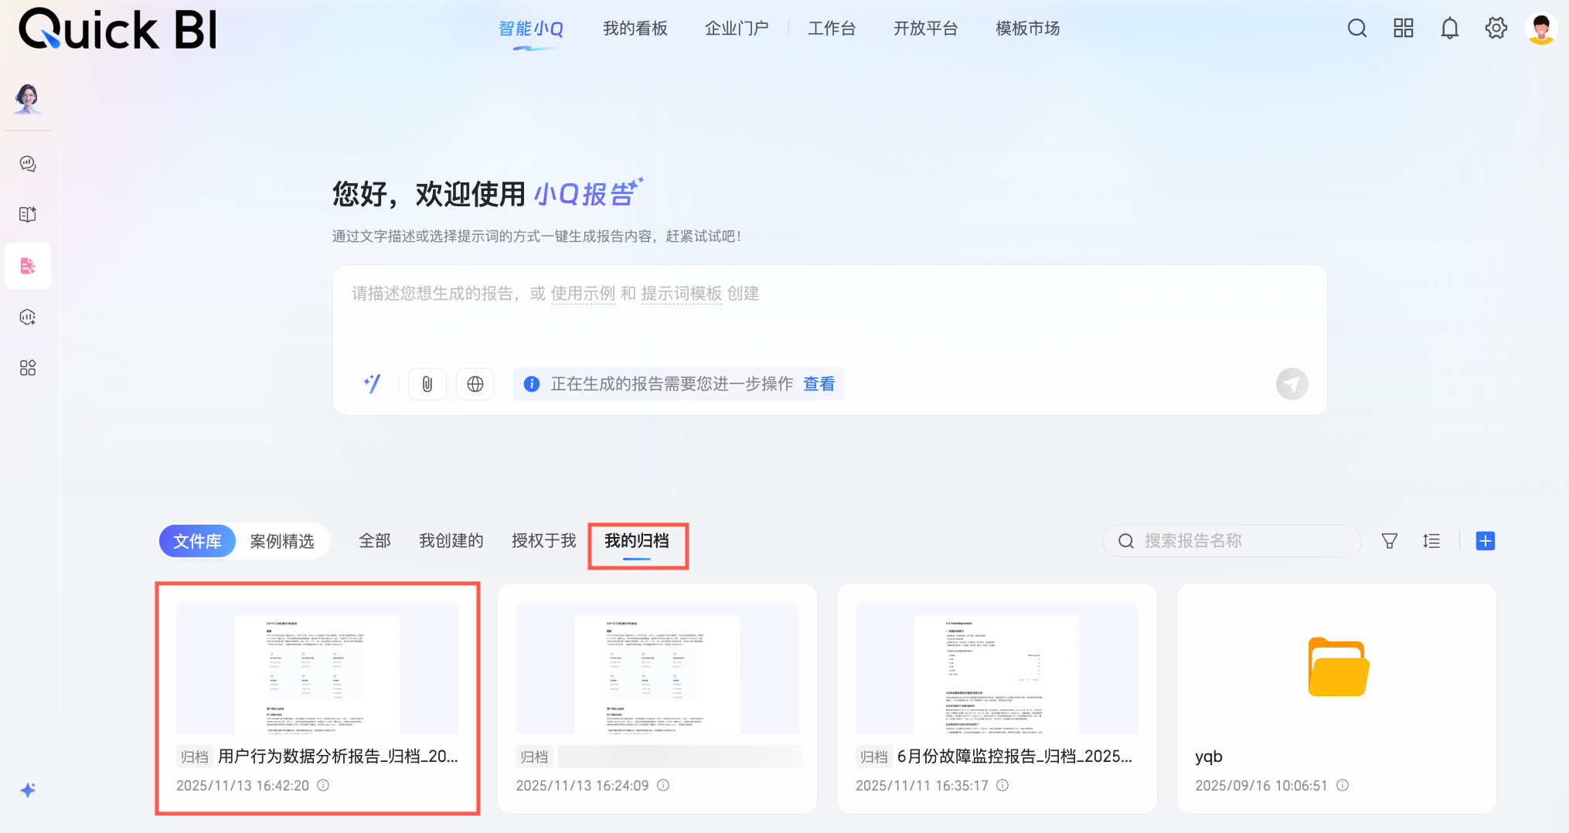Viewport: 1569px width, 833px height.
Task: Open the chat Q&A sidebar icon
Action: click(x=28, y=164)
